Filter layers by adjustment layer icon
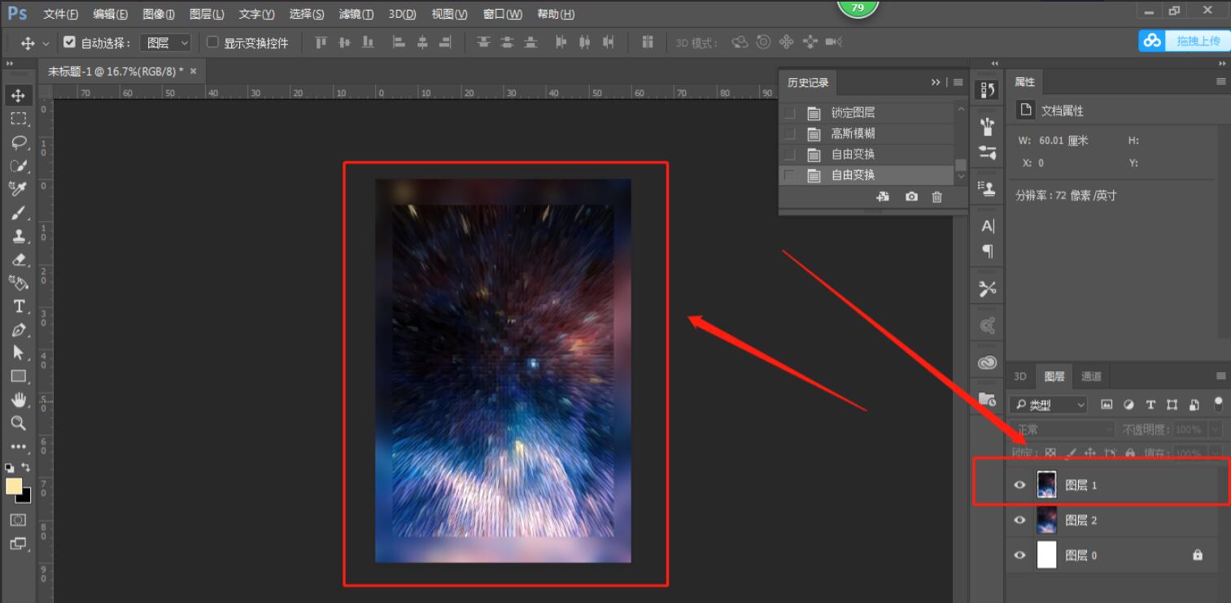This screenshot has height=603, width=1231. pyautogui.click(x=1128, y=404)
